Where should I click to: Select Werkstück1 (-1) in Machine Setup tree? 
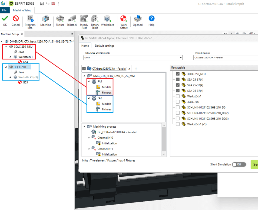(x=28, y=77)
